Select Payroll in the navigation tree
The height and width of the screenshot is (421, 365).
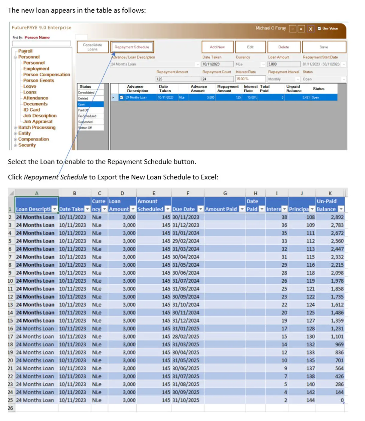pyautogui.click(x=25, y=51)
